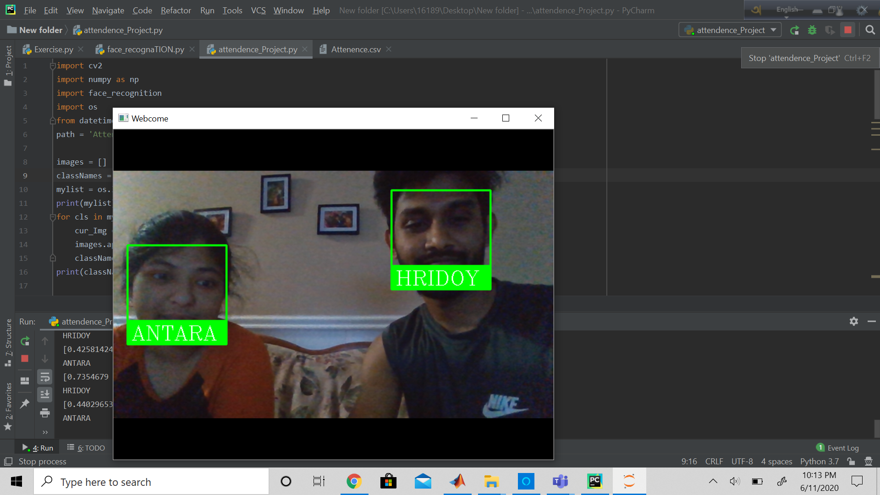Toggle the soft red stop square in console
Screen dimensions: 880x495
25,358
